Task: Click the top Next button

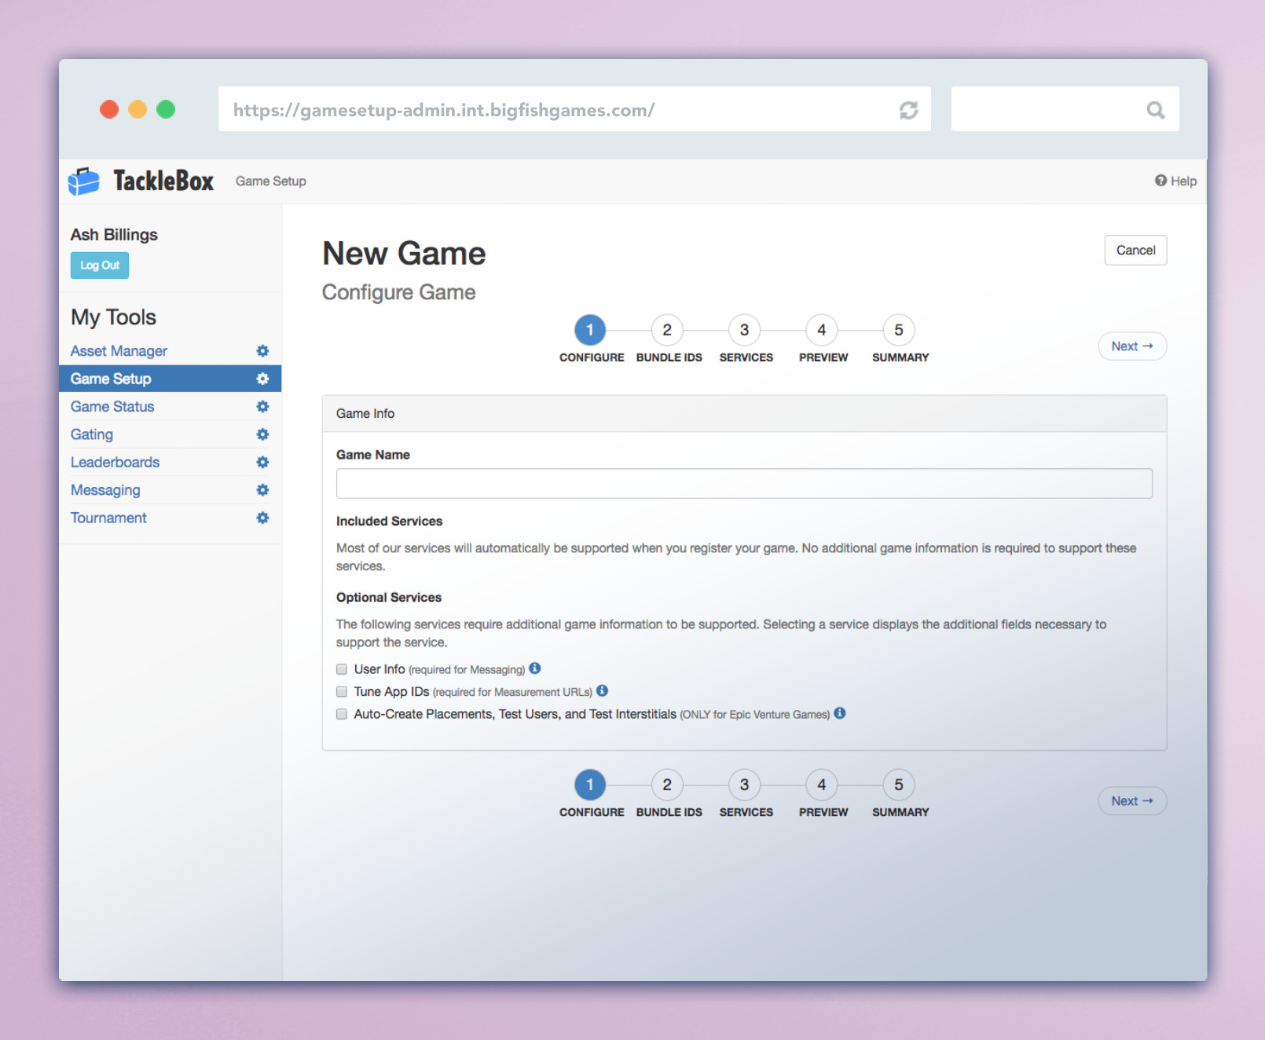Action: click(1132, 346)
